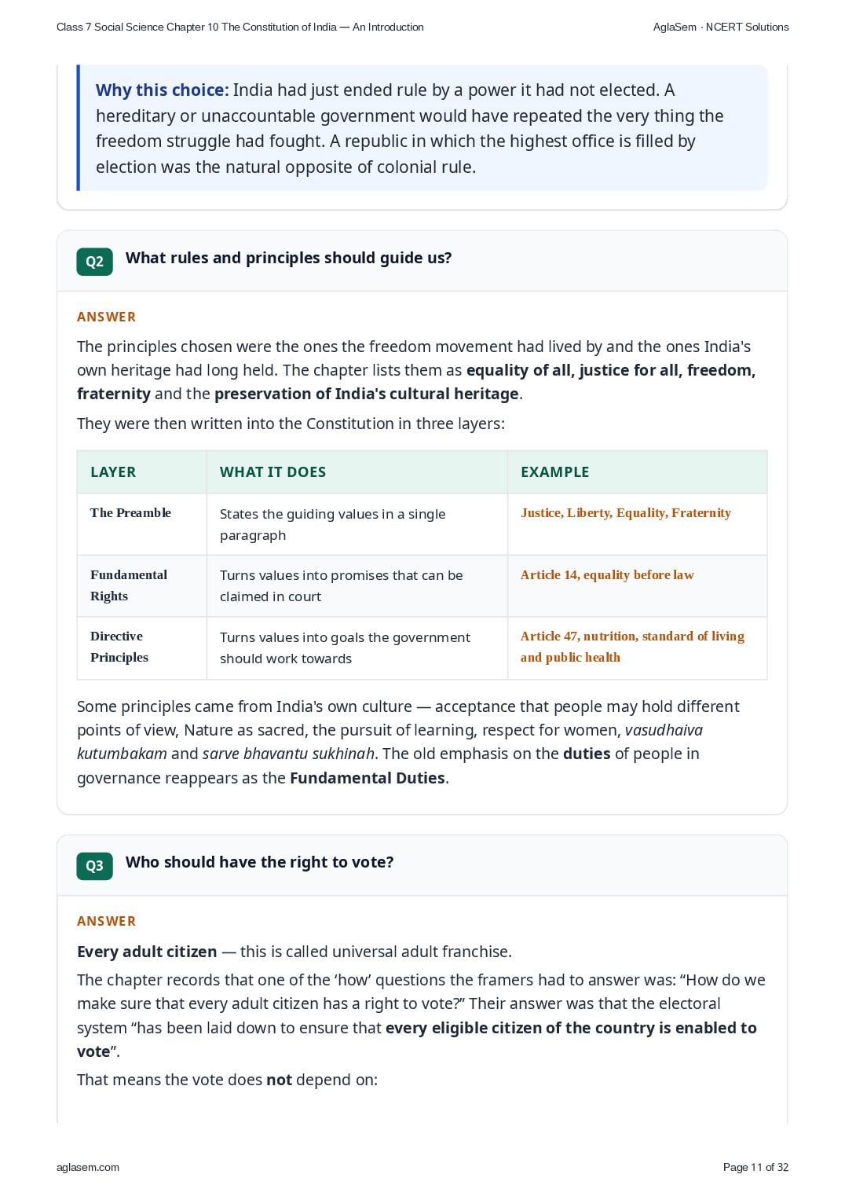Click the green Q3 badge

tap(94, 866)
